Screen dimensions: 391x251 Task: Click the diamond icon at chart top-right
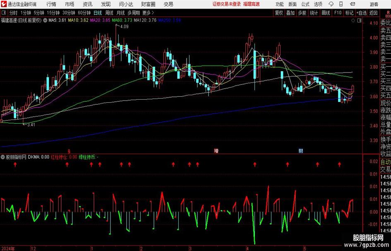click(353, 21)
